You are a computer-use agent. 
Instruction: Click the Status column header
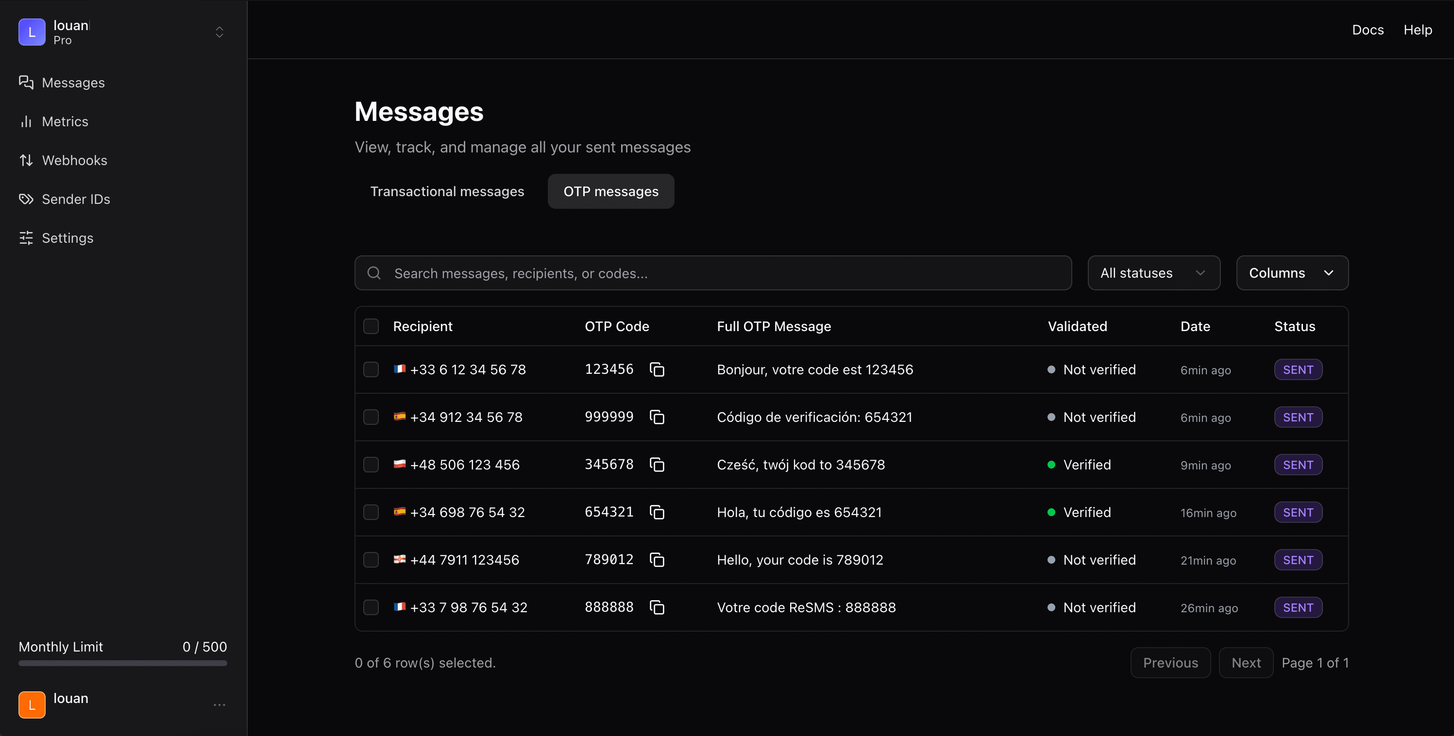pyautogui.click(x=1294, y=326)
